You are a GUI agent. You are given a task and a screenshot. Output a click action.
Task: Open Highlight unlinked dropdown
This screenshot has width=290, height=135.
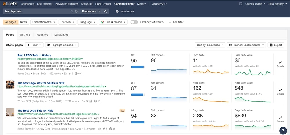pos(62,45)
